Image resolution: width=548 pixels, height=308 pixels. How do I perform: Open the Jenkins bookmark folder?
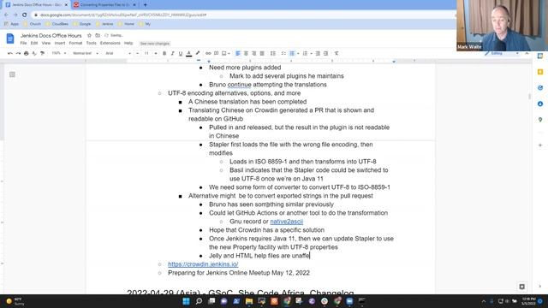coord(104,24)
